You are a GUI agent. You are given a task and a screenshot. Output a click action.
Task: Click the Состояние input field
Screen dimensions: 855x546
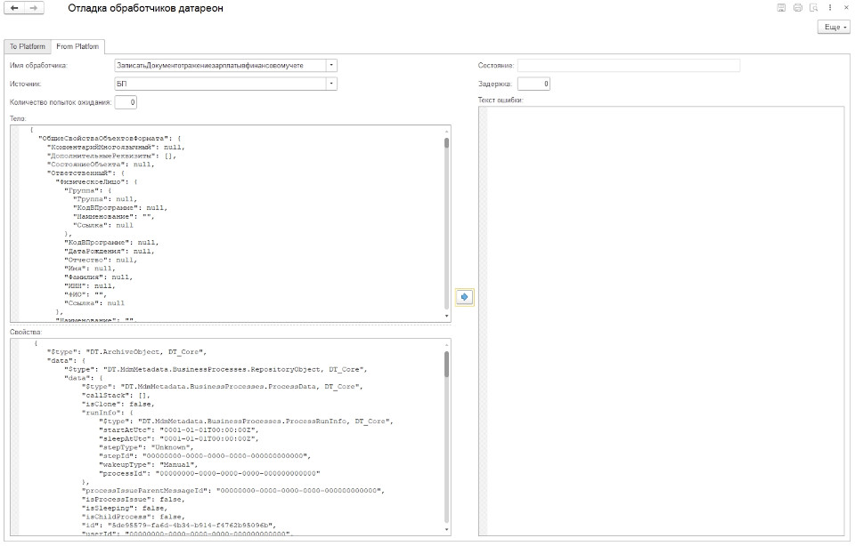coord(628,65)
